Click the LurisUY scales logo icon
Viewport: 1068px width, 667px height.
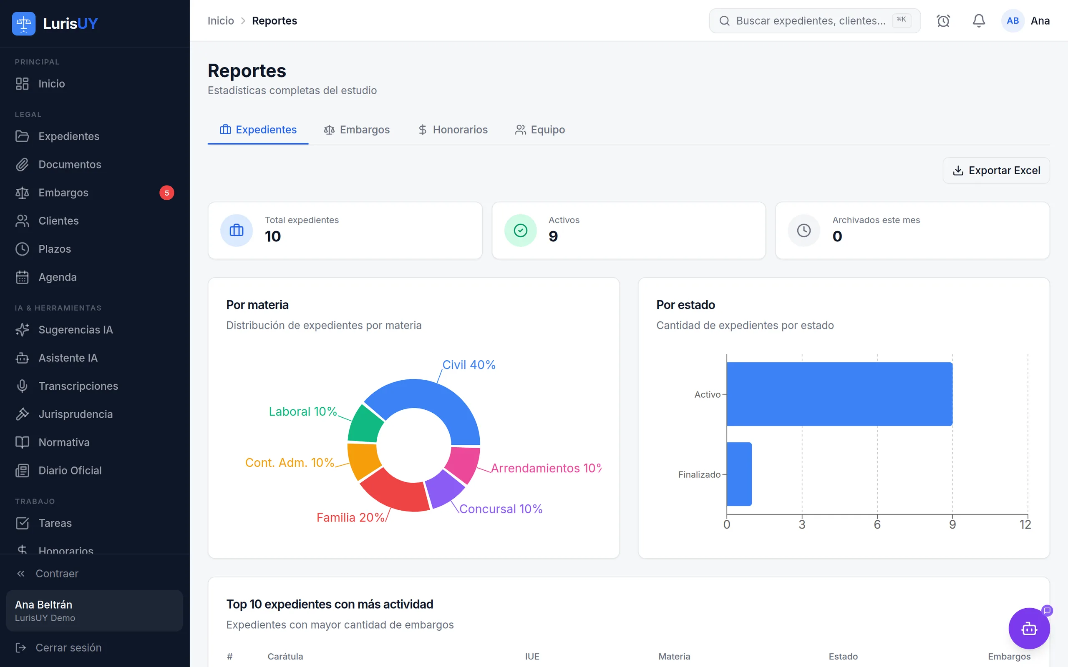[x=23, y=23]
